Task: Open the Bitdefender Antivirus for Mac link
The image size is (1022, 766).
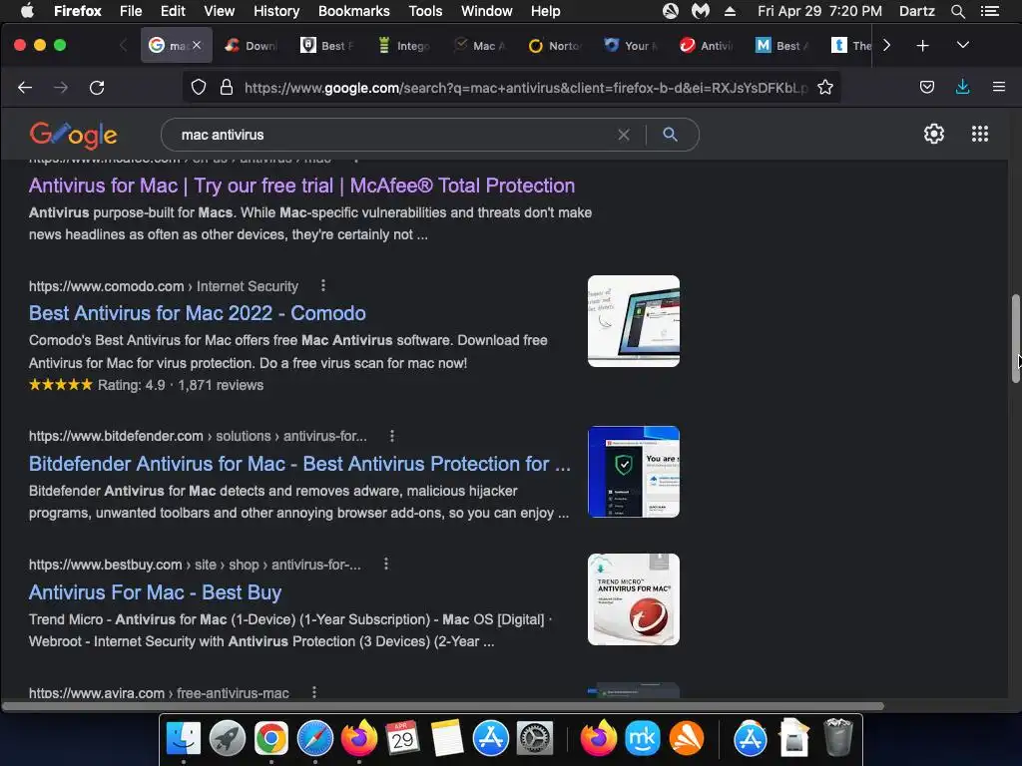Action: (299, 464)
